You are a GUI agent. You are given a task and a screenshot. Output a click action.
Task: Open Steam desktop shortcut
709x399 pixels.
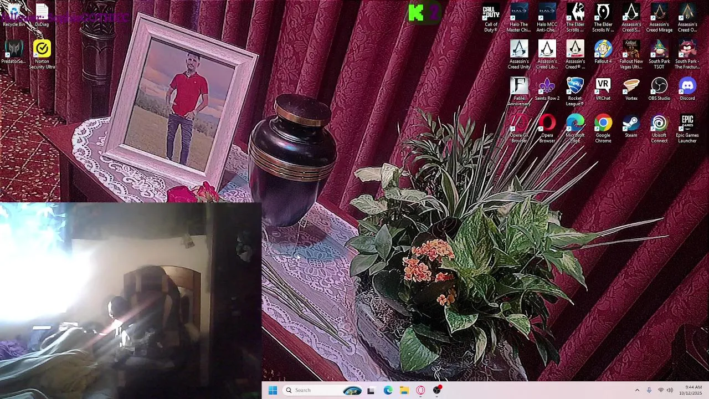[x=631, y=126]
